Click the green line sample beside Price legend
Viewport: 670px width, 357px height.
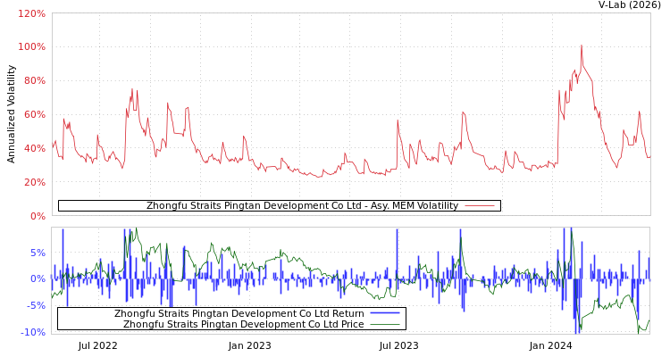385,325
